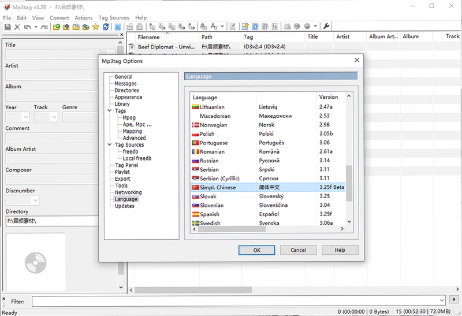Click the Tag - Filename convert toolbar icon

152,27
